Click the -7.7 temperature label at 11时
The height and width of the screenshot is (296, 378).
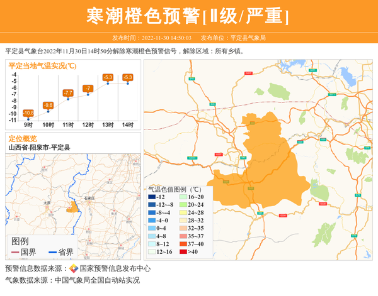pos(68,93)
